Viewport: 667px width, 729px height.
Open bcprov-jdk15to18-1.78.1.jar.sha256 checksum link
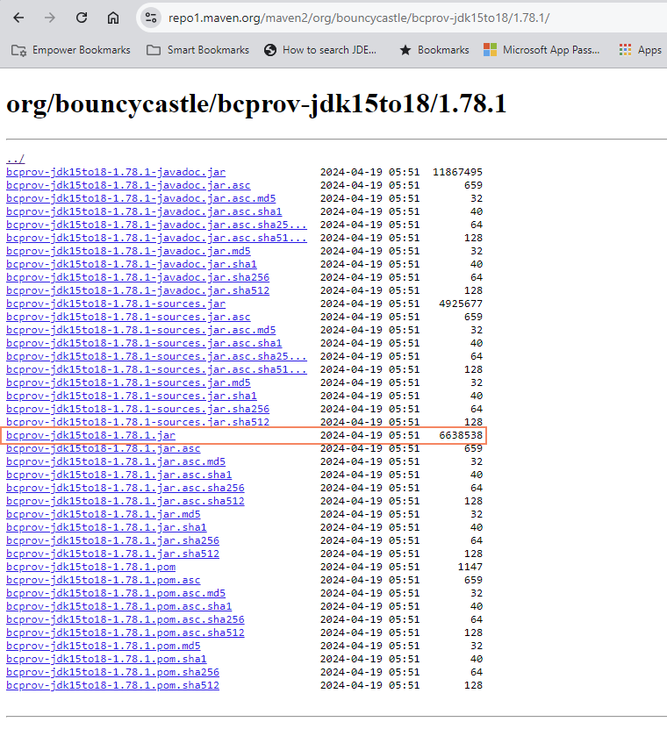(112, 540)
